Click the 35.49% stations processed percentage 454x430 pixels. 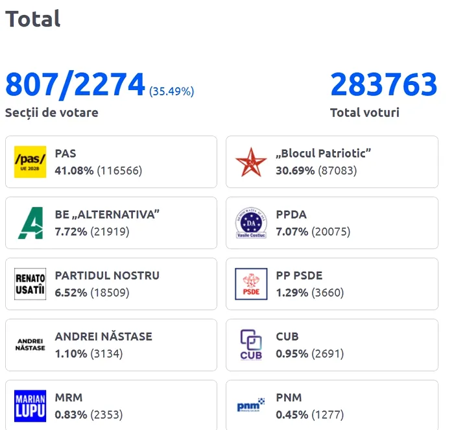click(x=172, y=91)
